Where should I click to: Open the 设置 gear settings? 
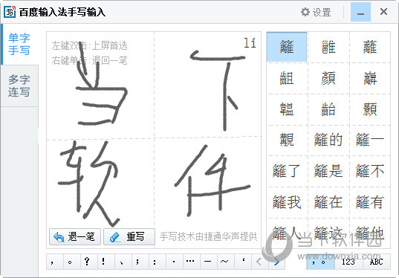point(316,12)
